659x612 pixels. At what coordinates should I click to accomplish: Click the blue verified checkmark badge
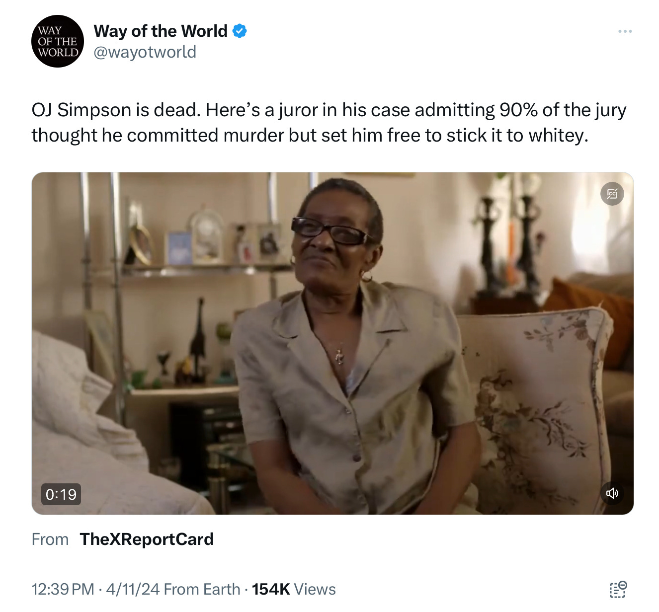[240, 31]
